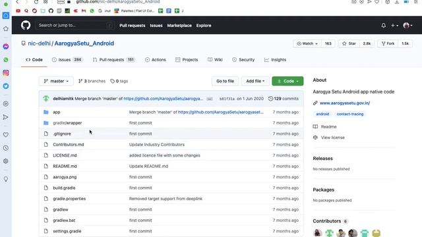
Task: Switch to the Actions tab
Action: [x=156, y=60]
